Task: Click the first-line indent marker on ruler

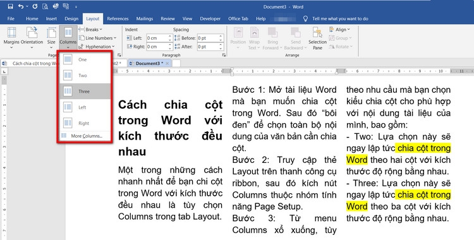Action: point(232,69)
